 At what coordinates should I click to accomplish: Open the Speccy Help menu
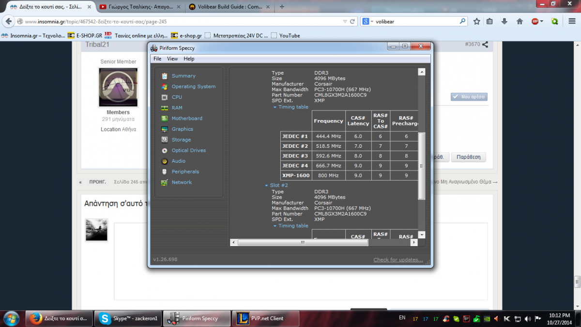pyautogui.click(x=189, y=59)
